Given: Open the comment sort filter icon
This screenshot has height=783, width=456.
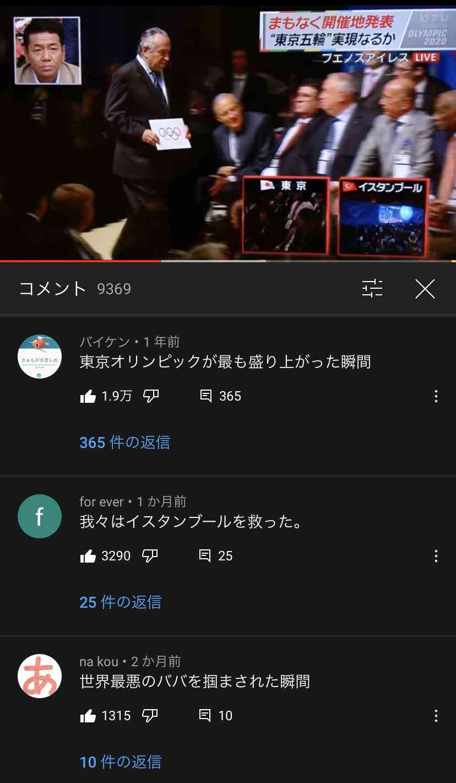Looking at the screenshot, I should coord(372,288).
